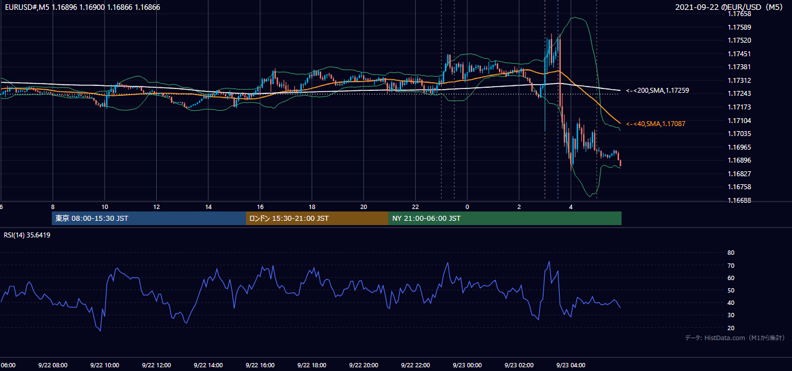Click price level 1.16688 on axis
This screenshot has height=371, width=792.
[x=739, y=200]
